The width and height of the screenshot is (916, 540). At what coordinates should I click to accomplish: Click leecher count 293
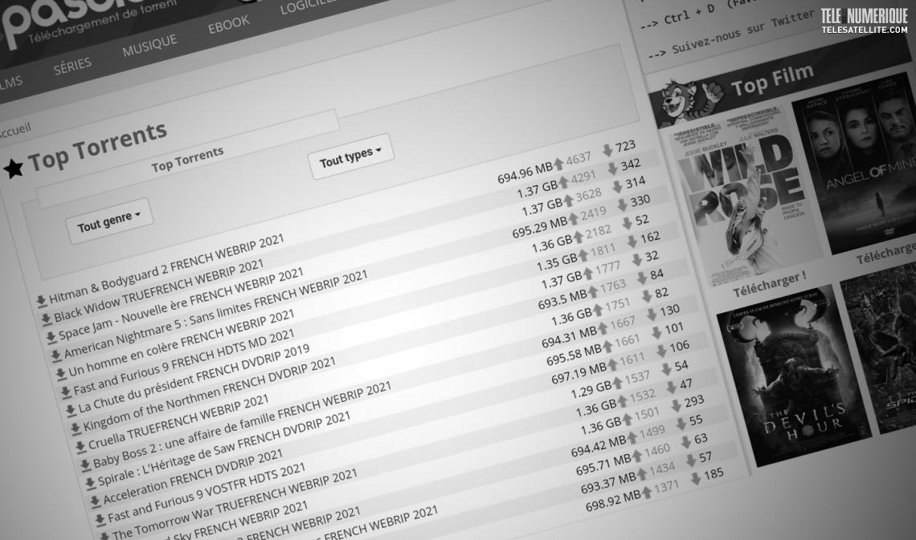click(694, 401)
